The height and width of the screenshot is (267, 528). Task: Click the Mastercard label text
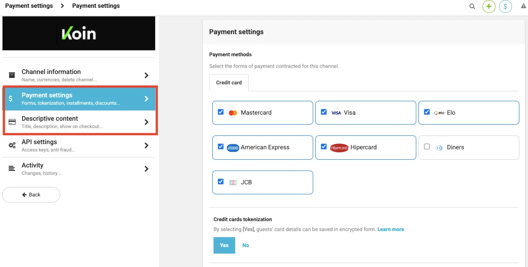pos(256,113)
